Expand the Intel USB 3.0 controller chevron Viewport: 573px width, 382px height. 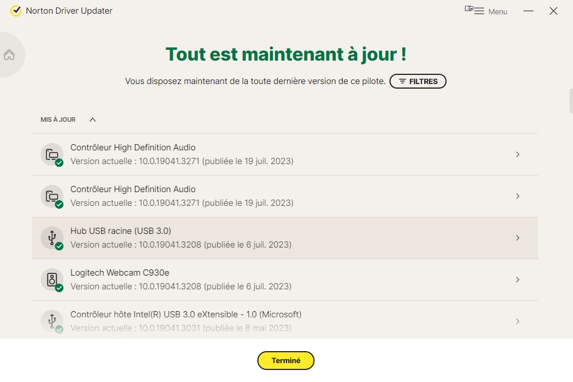pos(518,321)
